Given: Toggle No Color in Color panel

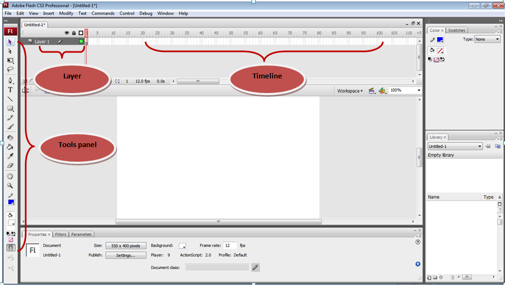Looking at the screenshot, I should click(x=436, y=59).
